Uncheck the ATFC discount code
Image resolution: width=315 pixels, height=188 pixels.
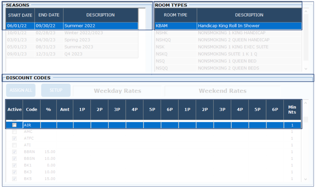point(14,138)
